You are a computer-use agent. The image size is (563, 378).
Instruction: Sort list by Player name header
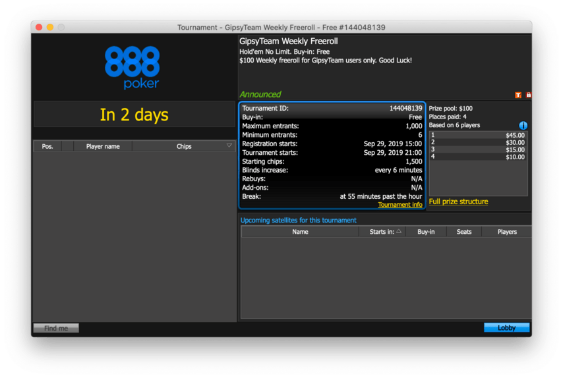pos(103,146)
